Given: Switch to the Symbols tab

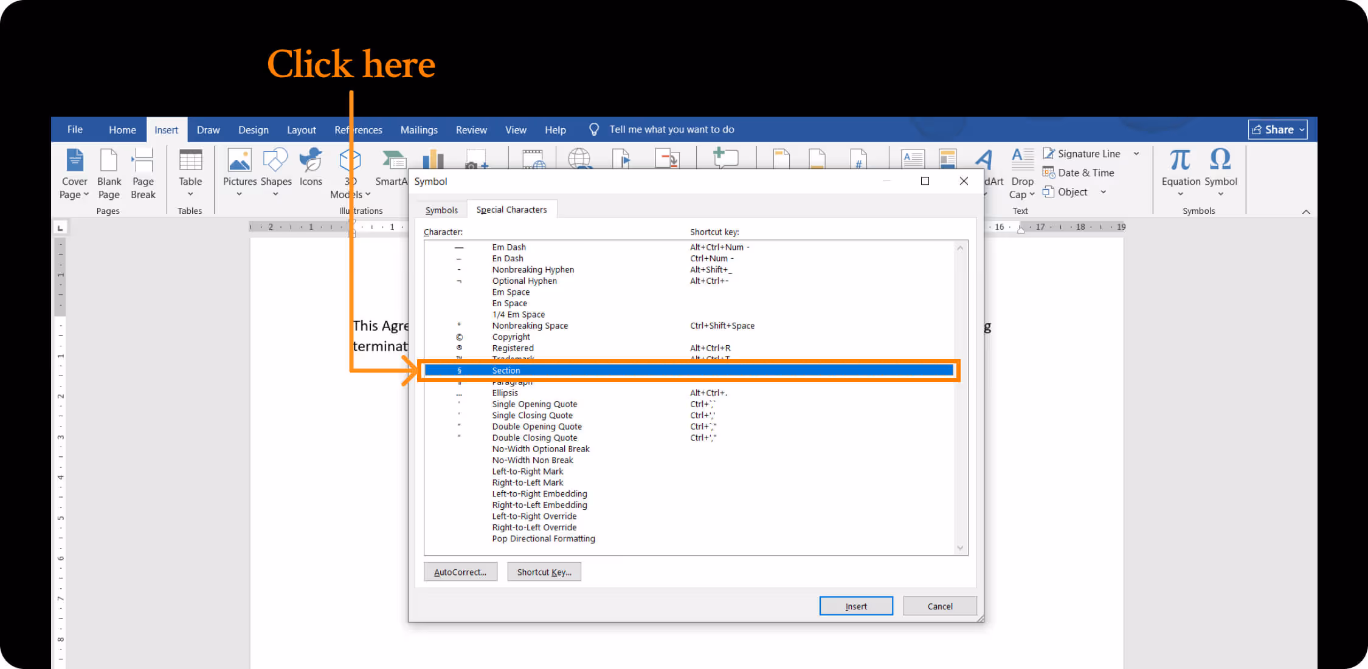Looking at the screenshot, I should [x=441, y=210].
